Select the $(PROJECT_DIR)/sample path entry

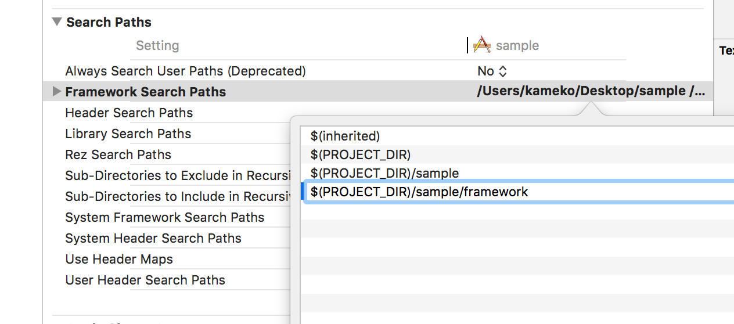point(384,174)
